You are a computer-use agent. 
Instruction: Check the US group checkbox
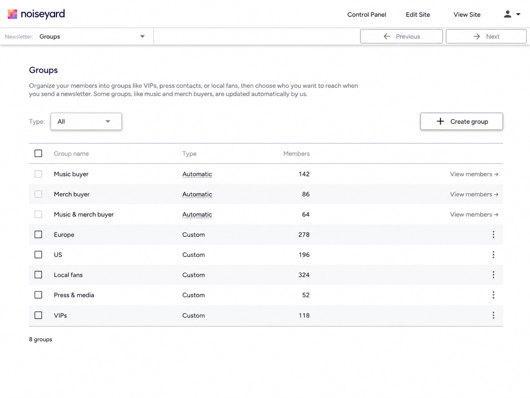[x=38, y=255]
